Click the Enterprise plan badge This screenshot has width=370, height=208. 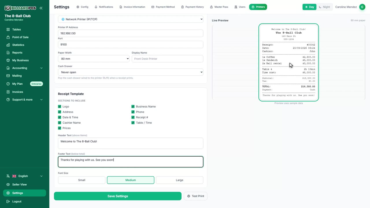pos(36,84)
